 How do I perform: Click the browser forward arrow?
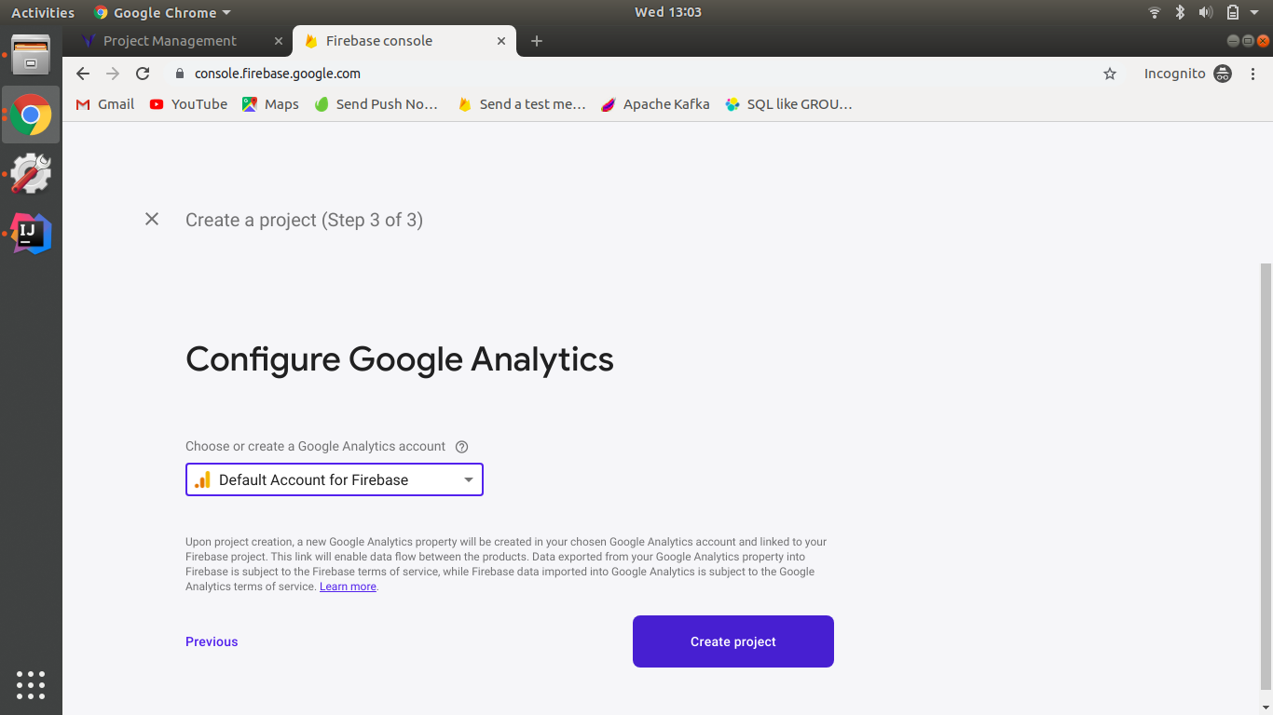click(113, 74)
